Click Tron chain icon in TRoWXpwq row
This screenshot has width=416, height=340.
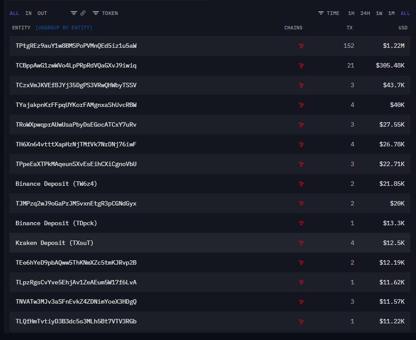click(301, 124)
